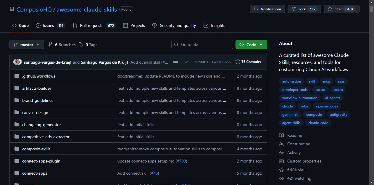Viewport: 374px width, 185px height.
Task: Select the saas topic tag
Action: coord(341,81)
